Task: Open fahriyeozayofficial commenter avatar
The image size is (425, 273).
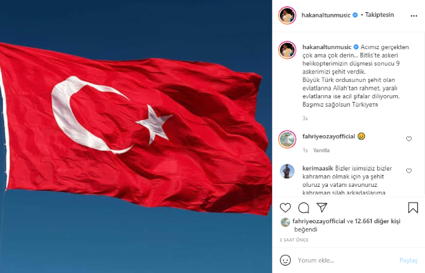Action: point(287,139)
